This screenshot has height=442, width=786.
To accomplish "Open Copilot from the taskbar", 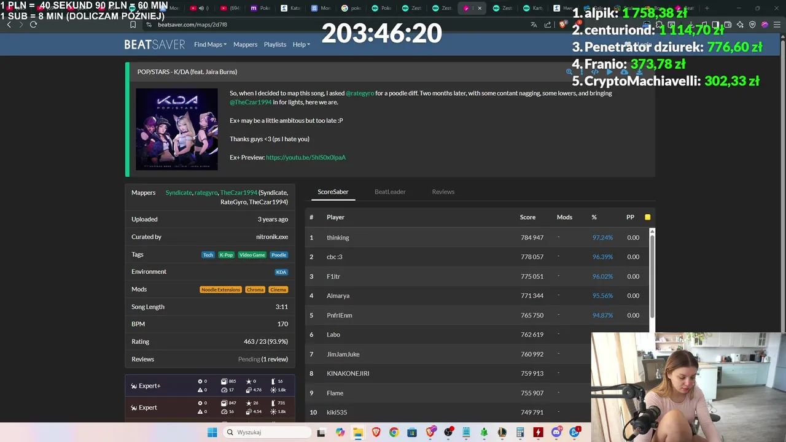I will coord(340,432).
